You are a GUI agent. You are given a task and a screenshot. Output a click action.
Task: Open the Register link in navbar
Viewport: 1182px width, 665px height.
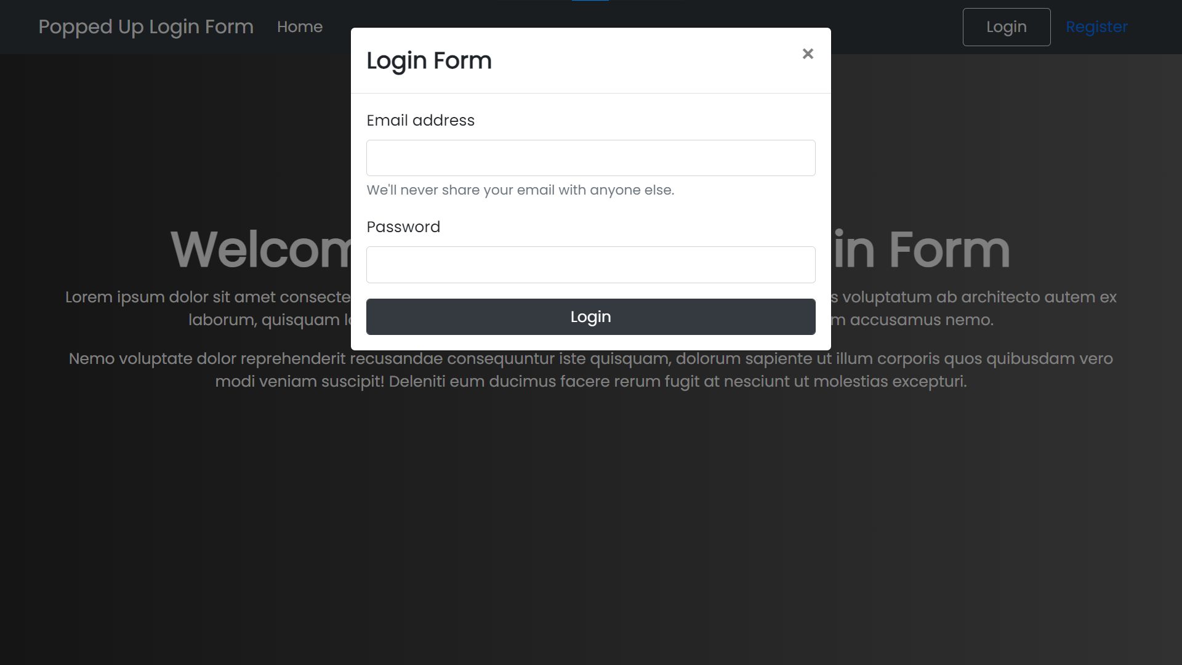(x=1096, y=27)
